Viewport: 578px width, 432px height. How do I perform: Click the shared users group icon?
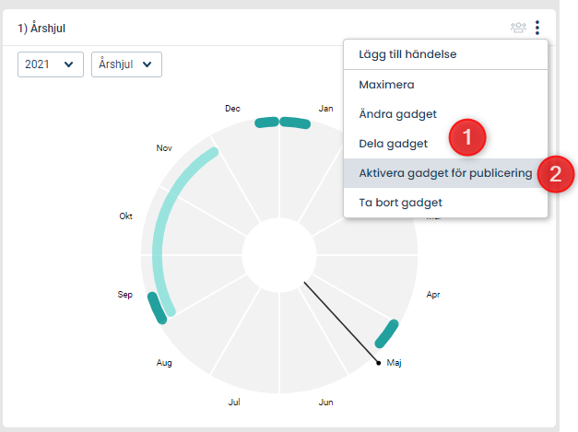518,28
